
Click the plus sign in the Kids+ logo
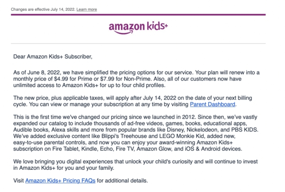pyautogui.click(x=166, y=25)
